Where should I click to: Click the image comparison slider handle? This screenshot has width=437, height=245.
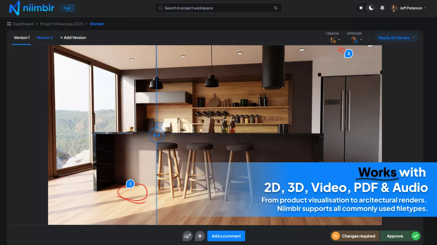click(156, 135)
